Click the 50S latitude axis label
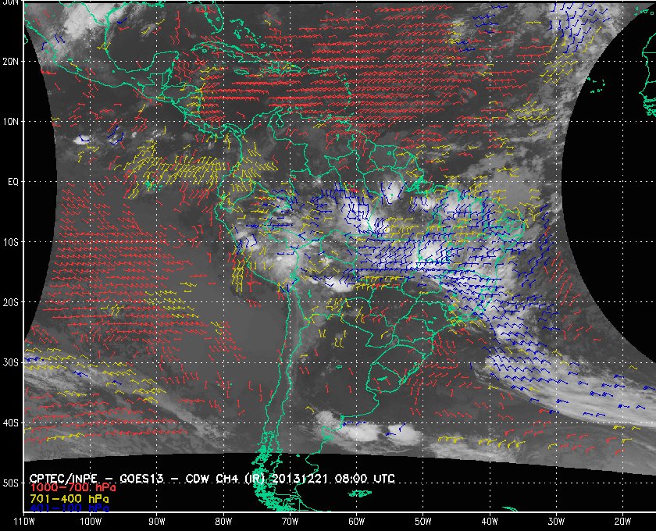The height and width of the screenshot is (531, 656). [9, 484]
